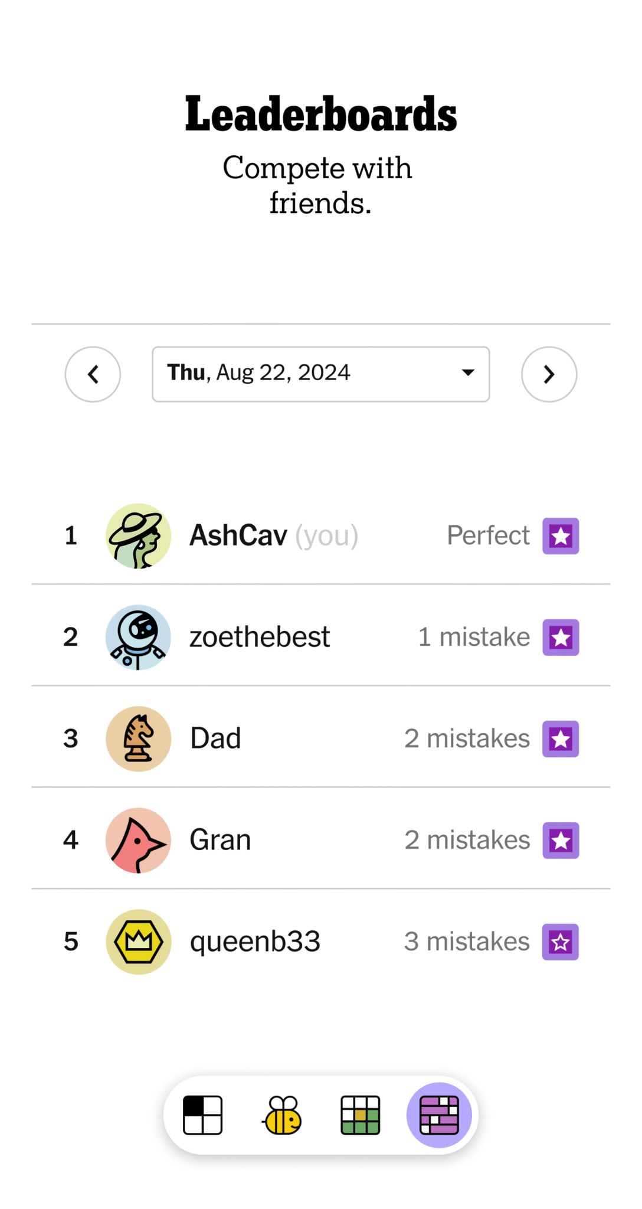Select the Connections game icon
The image size is (642, 1209).
(439, 1115)
